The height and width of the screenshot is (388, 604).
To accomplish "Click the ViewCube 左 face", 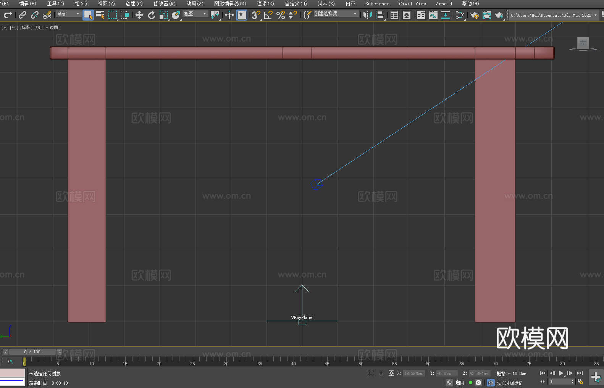I will pyautogui.click(x=583, y=43).
